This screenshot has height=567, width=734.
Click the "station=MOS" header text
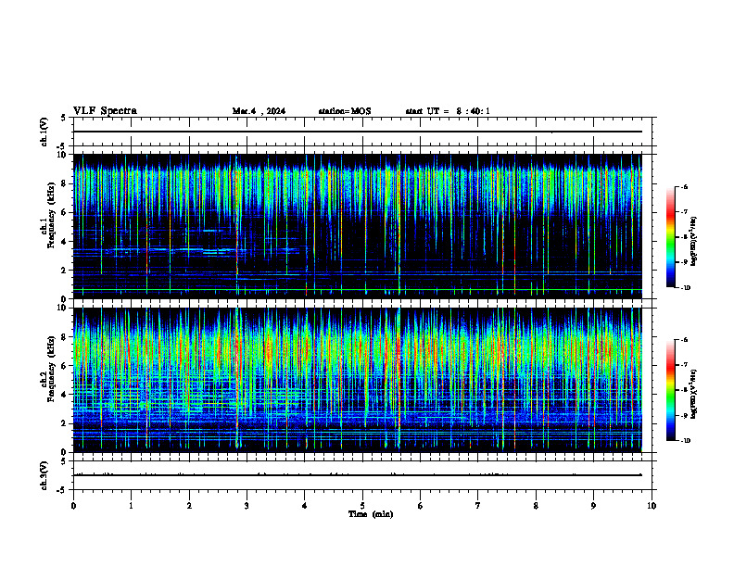coord(345,111)
